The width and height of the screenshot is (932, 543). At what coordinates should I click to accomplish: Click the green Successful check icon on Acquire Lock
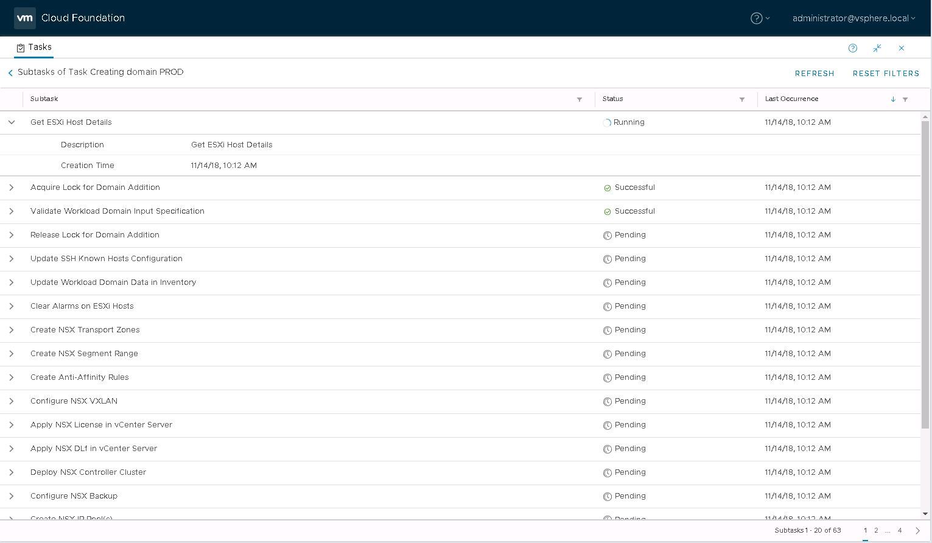tap(607, 187)
